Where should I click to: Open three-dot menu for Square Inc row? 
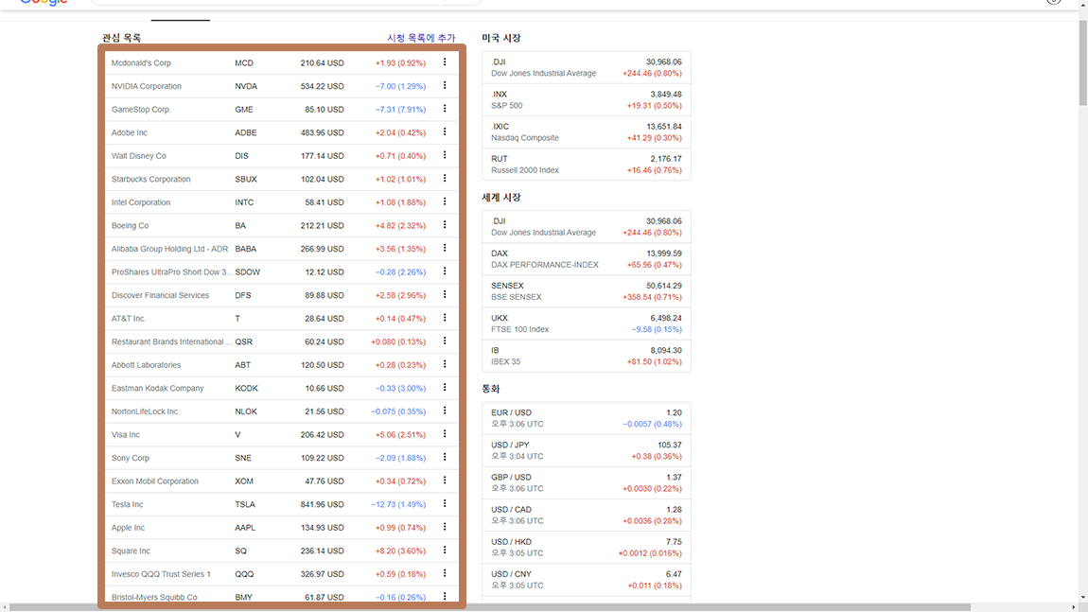click(x=445, y=551)
